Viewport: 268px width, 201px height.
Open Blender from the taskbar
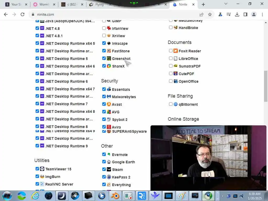(x=115, y=196)
